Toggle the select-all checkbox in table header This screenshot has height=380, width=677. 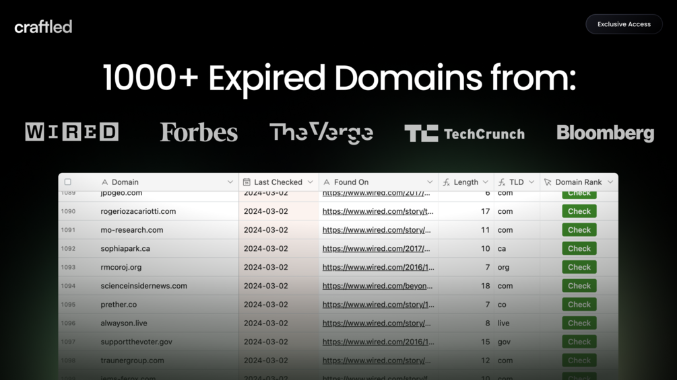[68, 182]
